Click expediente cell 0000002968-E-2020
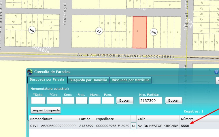This screenshot has height=137, width=219. [x=113, y=126]
